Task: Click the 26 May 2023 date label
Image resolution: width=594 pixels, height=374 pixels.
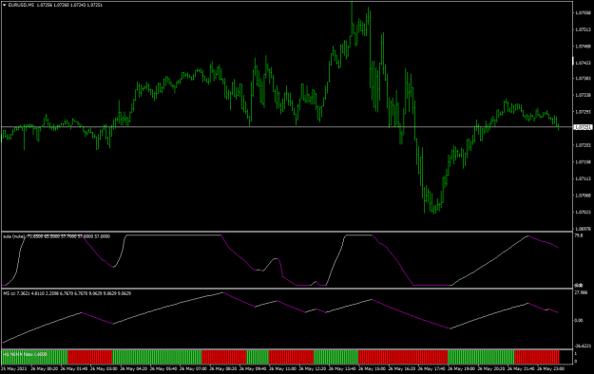Action: click(14, 368)
